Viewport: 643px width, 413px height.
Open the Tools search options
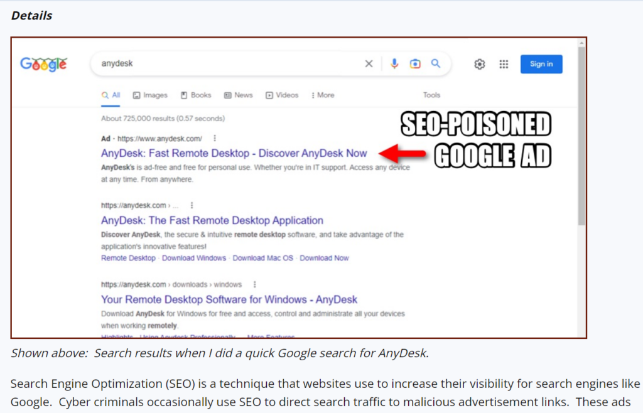[431, 95]
